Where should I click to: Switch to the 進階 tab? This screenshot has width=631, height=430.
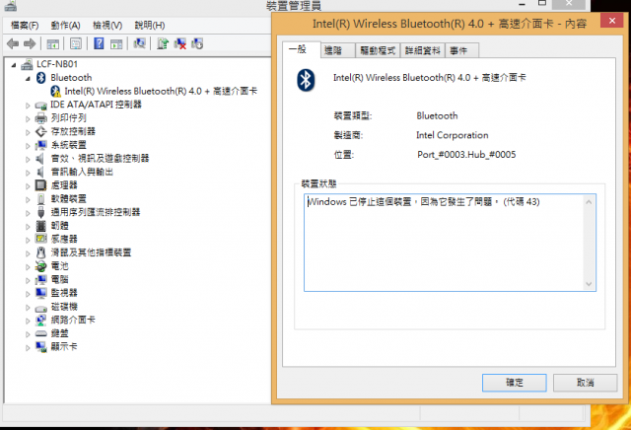[337, 50]
